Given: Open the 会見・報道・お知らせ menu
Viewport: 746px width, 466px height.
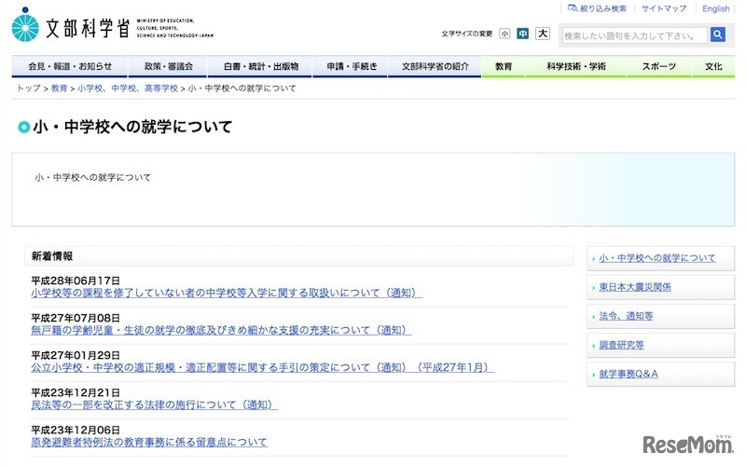Looking at the screenshot, I should 70,67.
